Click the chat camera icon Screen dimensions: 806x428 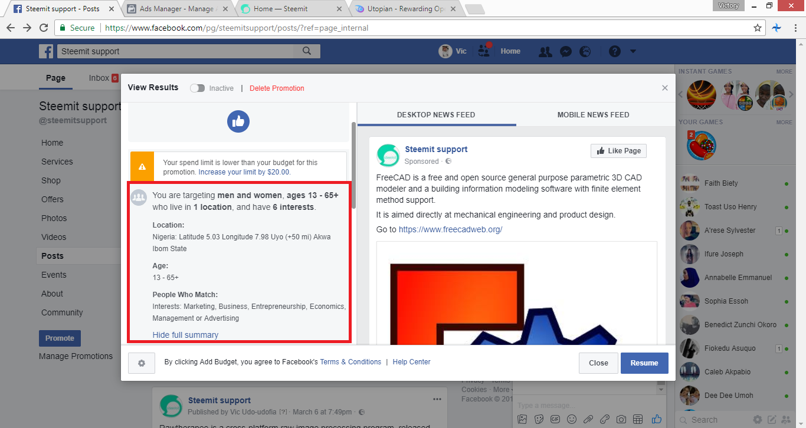(x=621, y=419)
